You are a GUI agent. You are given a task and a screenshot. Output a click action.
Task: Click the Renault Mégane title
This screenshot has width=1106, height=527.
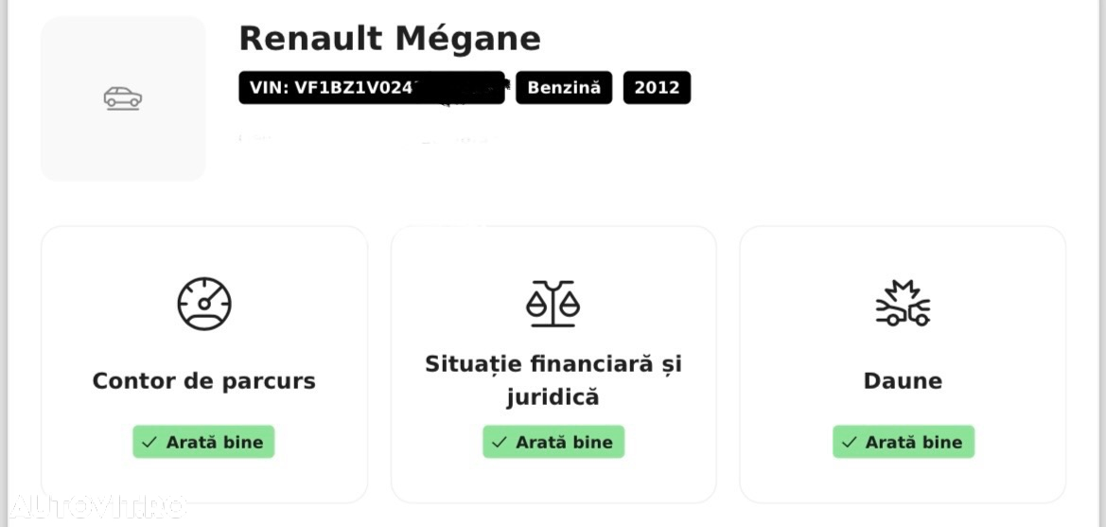click(390, 39)
